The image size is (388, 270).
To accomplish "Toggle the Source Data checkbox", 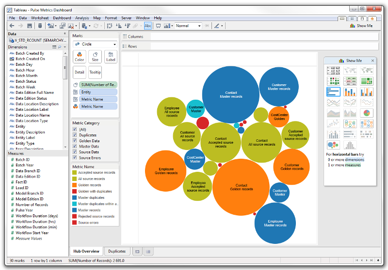I will (x=75, y=152).
